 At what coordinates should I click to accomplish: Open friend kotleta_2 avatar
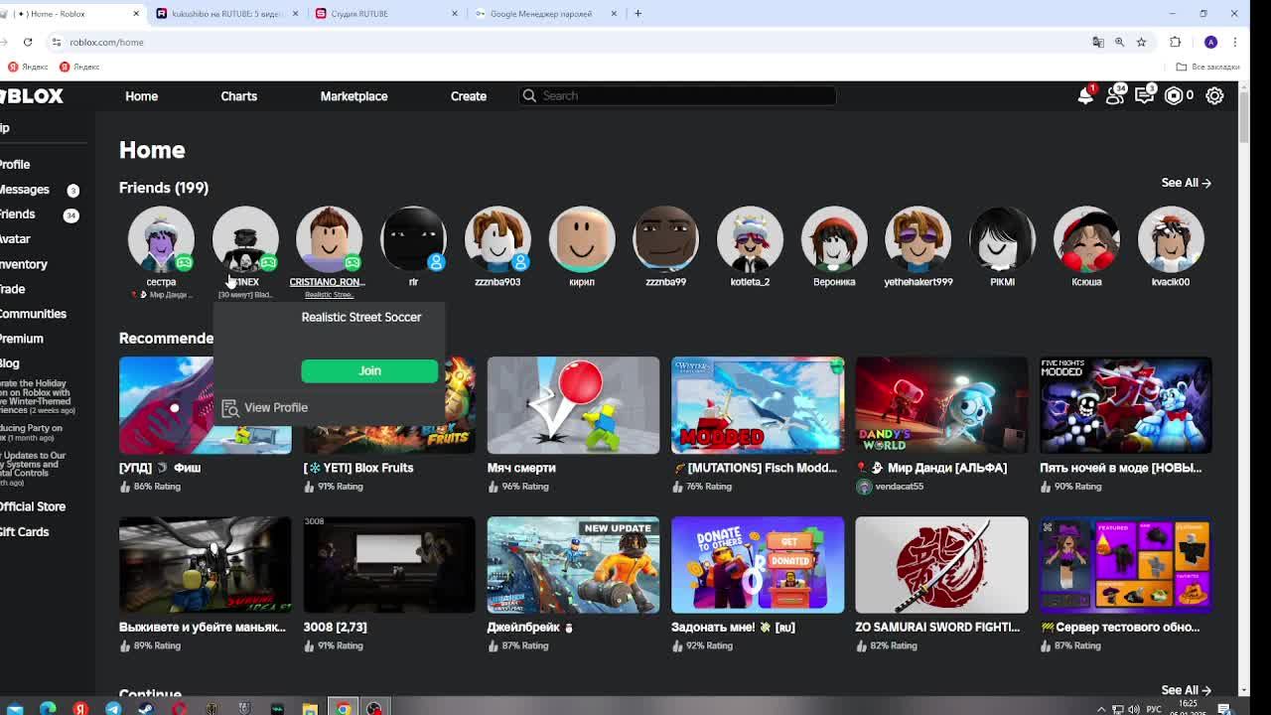point(750,239)
